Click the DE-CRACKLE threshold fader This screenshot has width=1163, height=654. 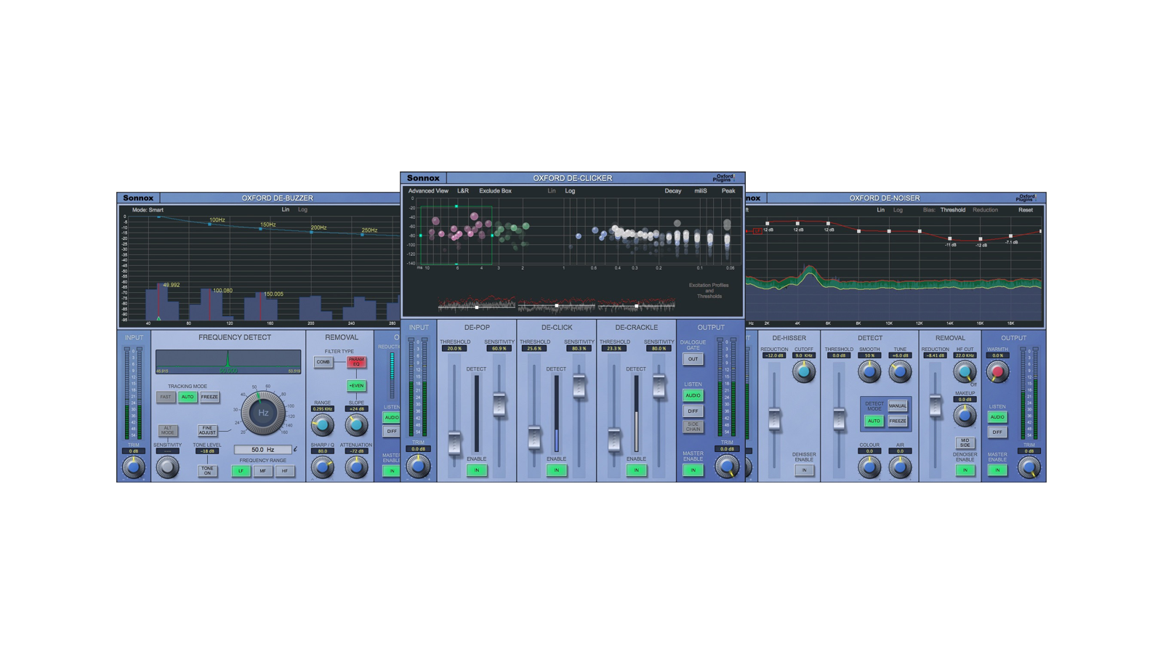[614, 438]
